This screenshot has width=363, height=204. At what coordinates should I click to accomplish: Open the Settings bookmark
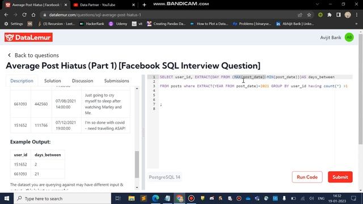pos(14,24)
